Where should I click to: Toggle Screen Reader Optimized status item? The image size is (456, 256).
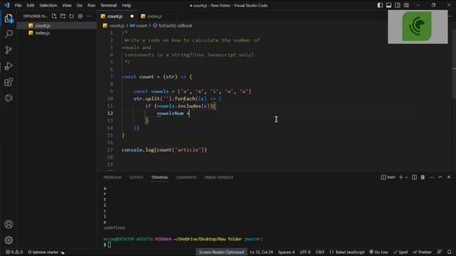pyautogui.click(x=222, y=252)
